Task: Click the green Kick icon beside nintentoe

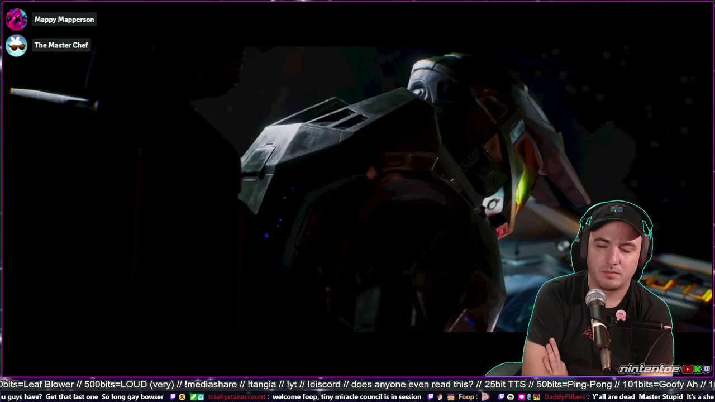Action: [698, 369]
